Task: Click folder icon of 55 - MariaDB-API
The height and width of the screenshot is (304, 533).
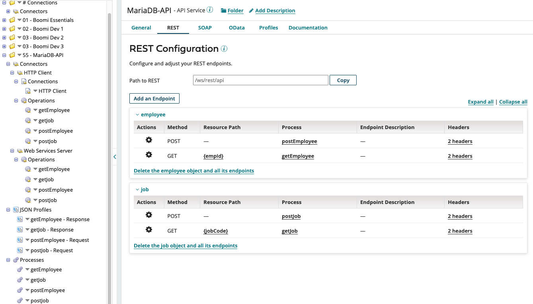Action: click(12, 55)
